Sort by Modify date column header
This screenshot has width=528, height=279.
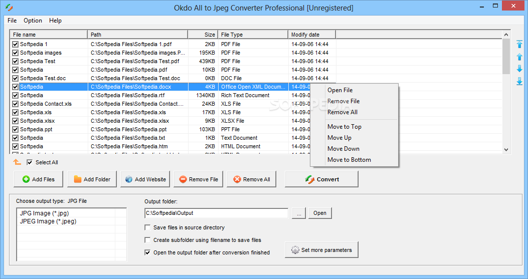pos(312,35)
